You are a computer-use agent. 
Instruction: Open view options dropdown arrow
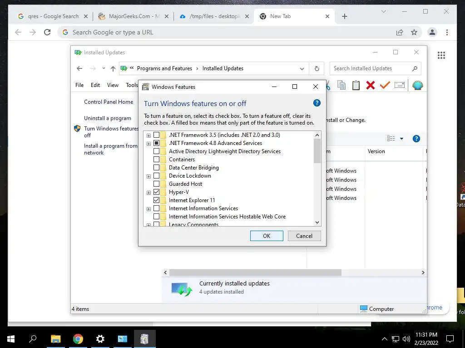coord(401,139)
